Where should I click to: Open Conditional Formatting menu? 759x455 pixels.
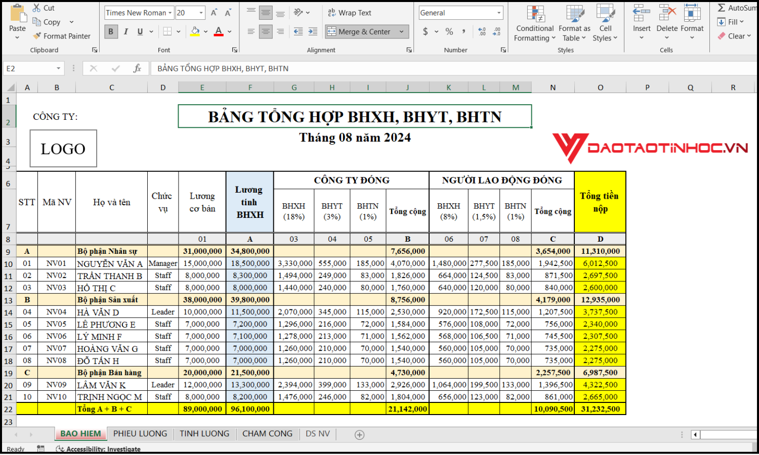(x=535, y=24)
